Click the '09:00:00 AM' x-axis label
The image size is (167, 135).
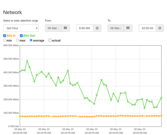click(x=20, y=133)
